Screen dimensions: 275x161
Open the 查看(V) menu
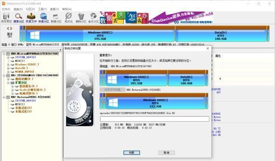(x=55, y=9)
